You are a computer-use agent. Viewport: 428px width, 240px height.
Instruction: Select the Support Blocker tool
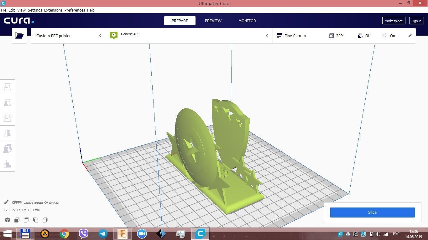coord(8,164)
